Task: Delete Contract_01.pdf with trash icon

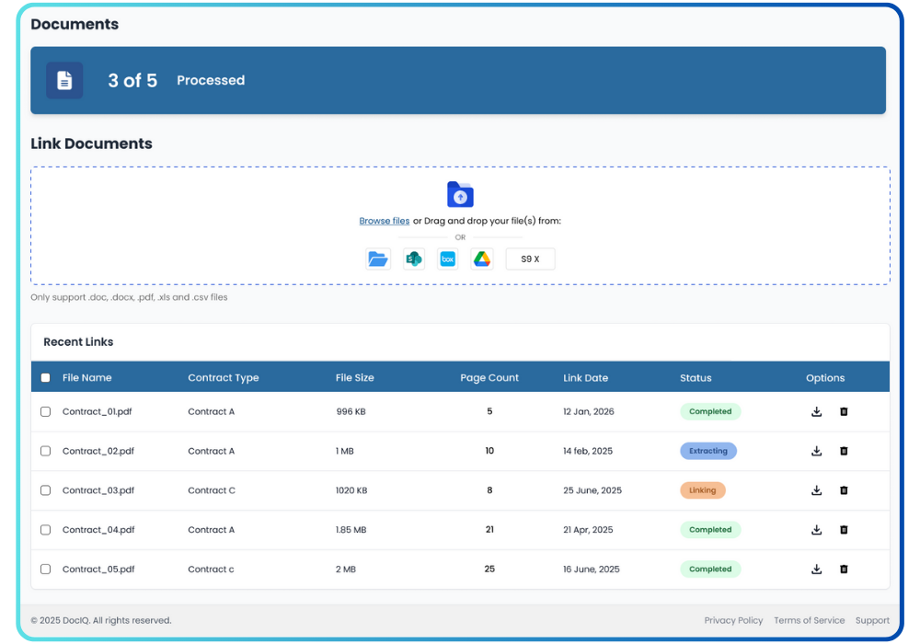Action: coord(844,412)
